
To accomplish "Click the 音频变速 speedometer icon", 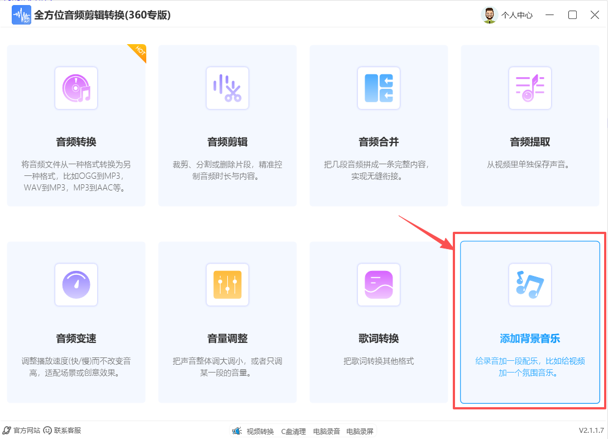I will coord(76,285).
